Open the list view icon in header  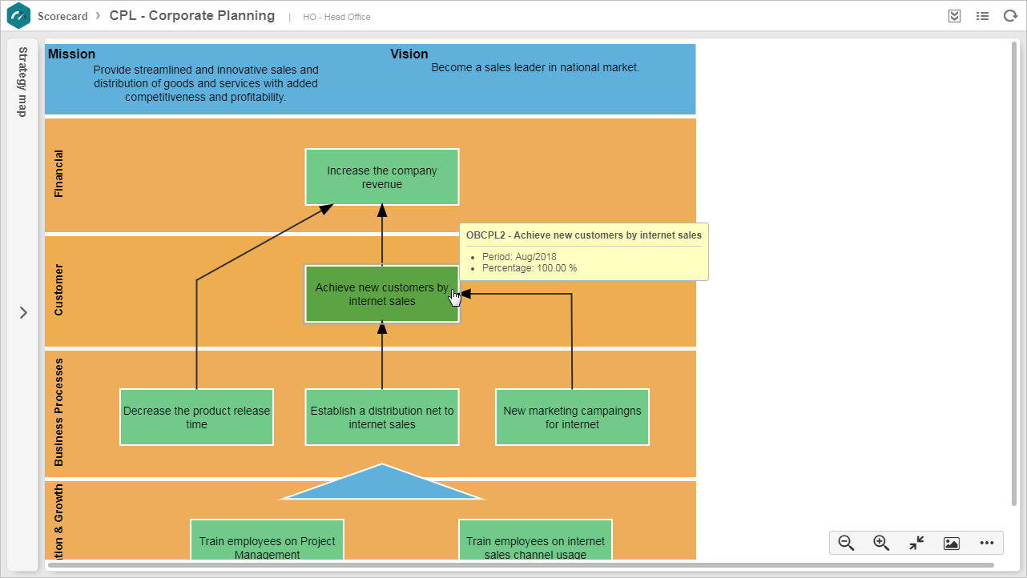[982, 16]
